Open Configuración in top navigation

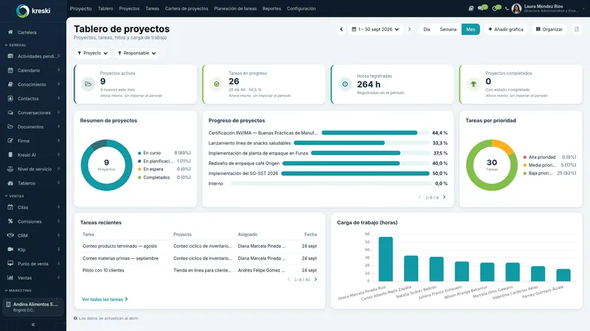(302, 9)
